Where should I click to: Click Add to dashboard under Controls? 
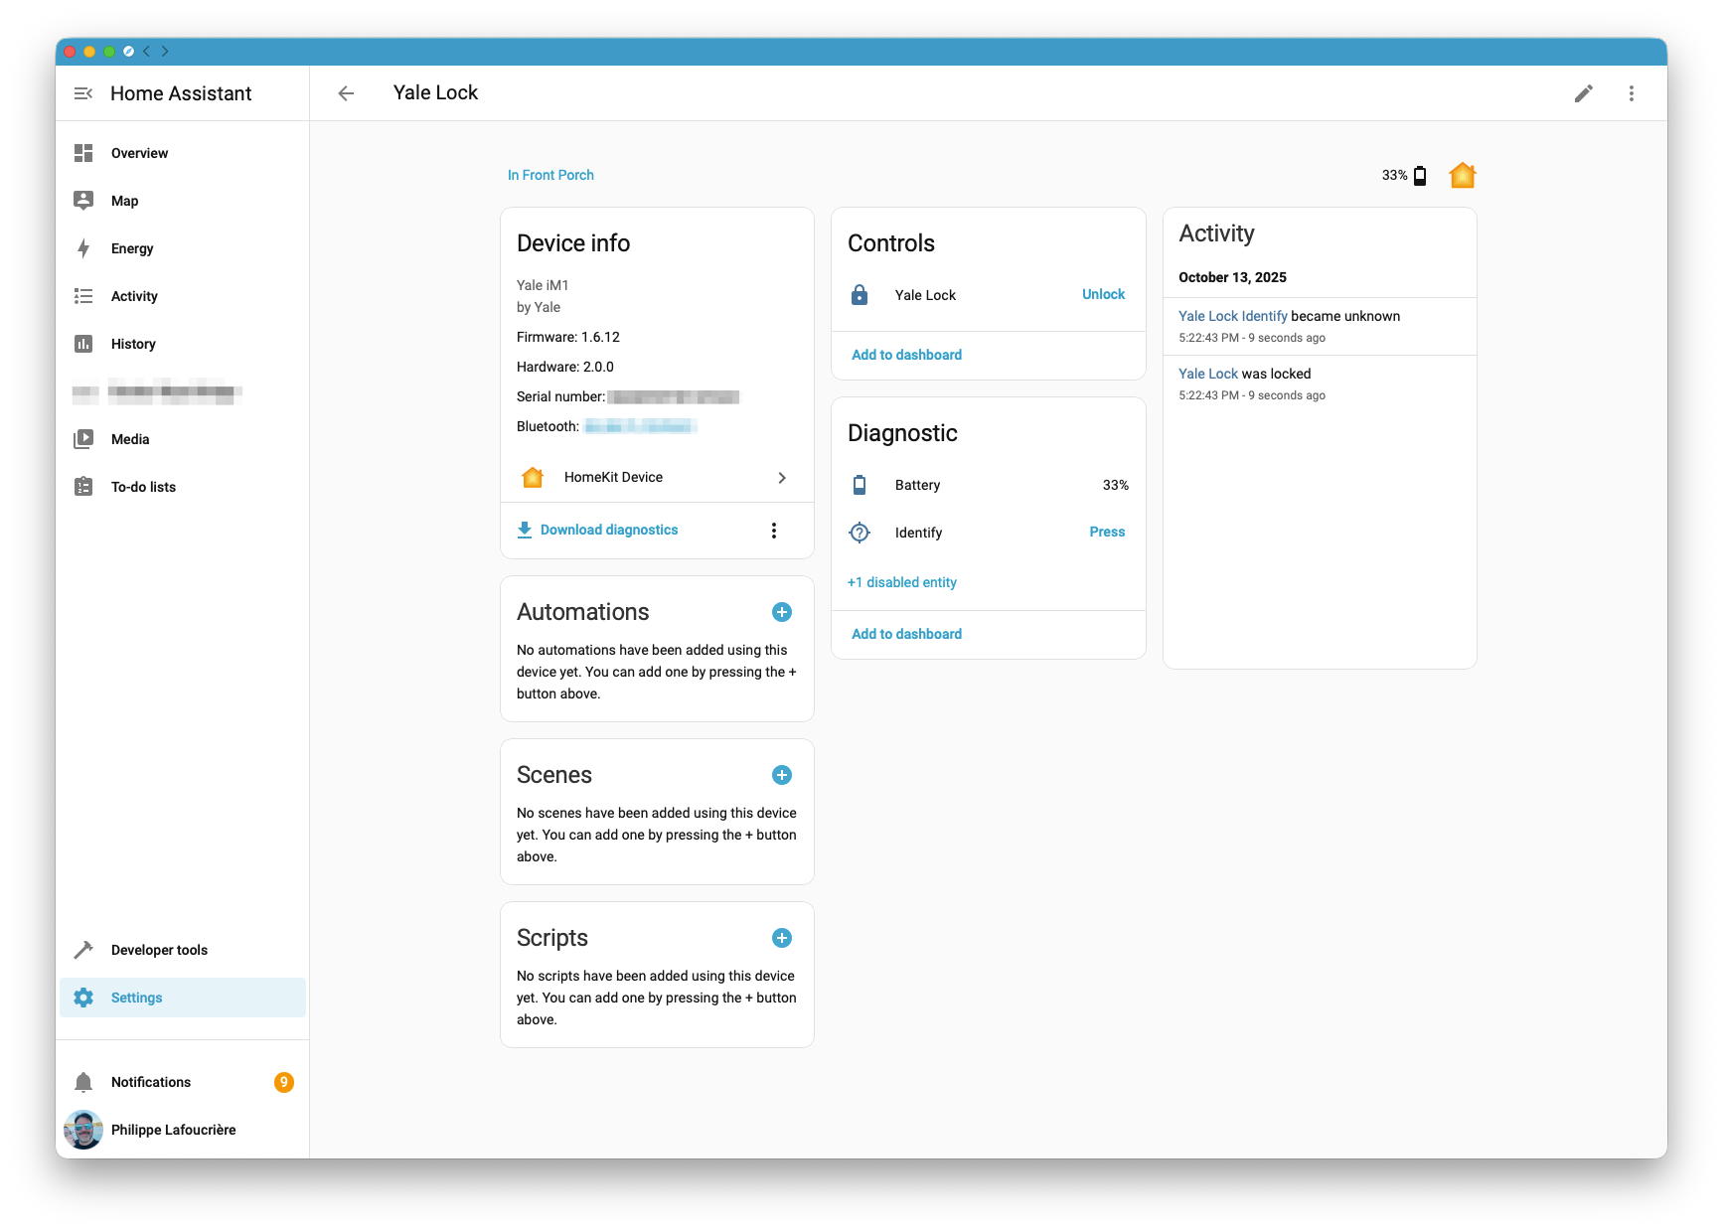coord(905,355)
